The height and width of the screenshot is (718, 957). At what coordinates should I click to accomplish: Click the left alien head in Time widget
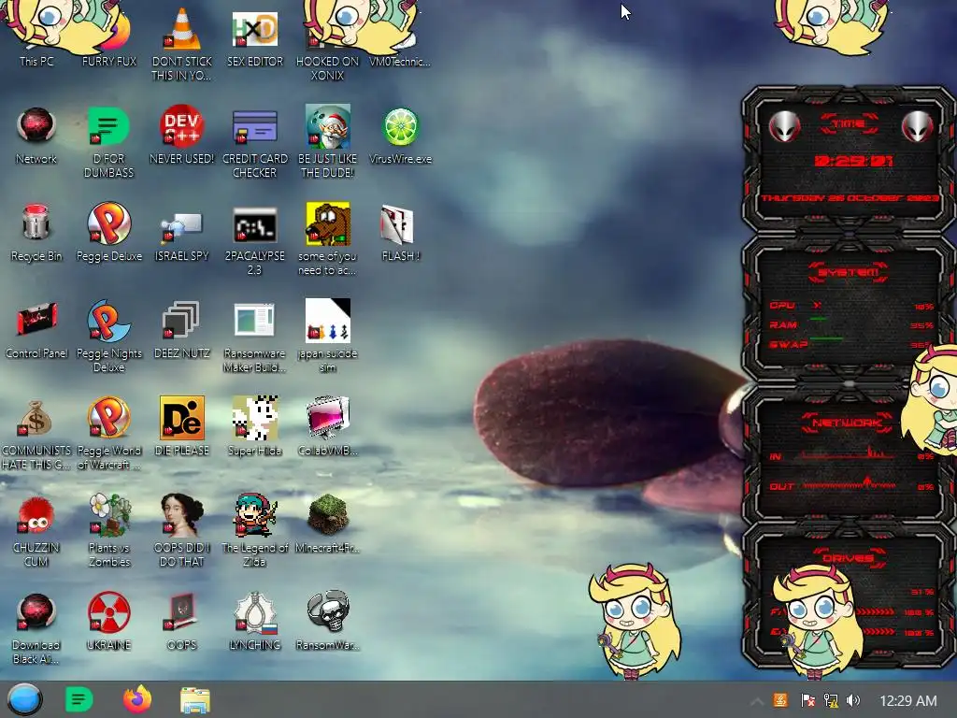pos(784,127)
